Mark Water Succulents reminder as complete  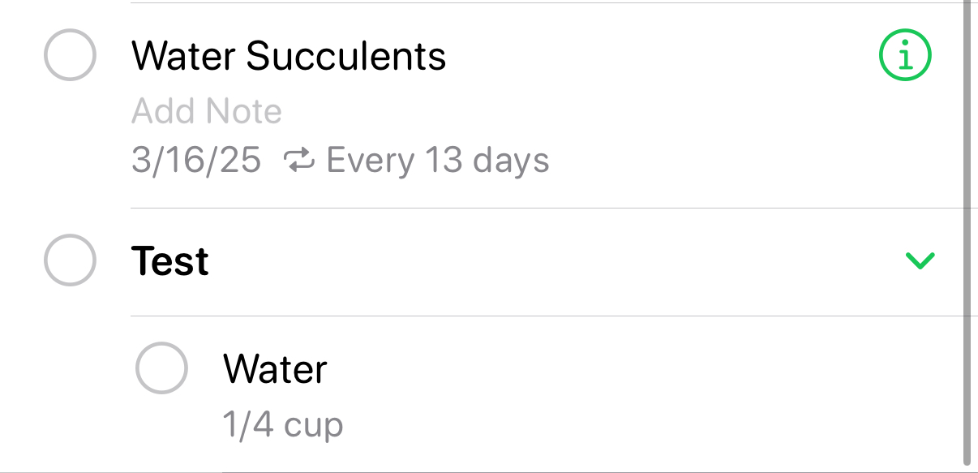pyautogui.click(x=70, y=55)
